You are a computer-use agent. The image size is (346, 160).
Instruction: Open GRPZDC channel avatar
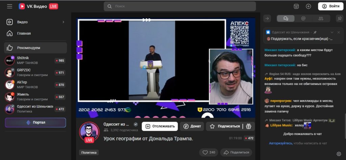coord(9,73)
